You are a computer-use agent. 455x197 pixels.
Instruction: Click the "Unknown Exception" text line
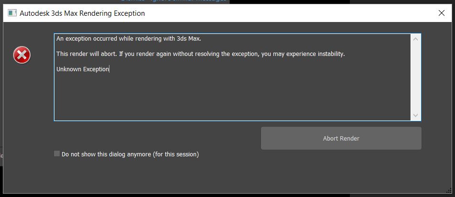83,69
